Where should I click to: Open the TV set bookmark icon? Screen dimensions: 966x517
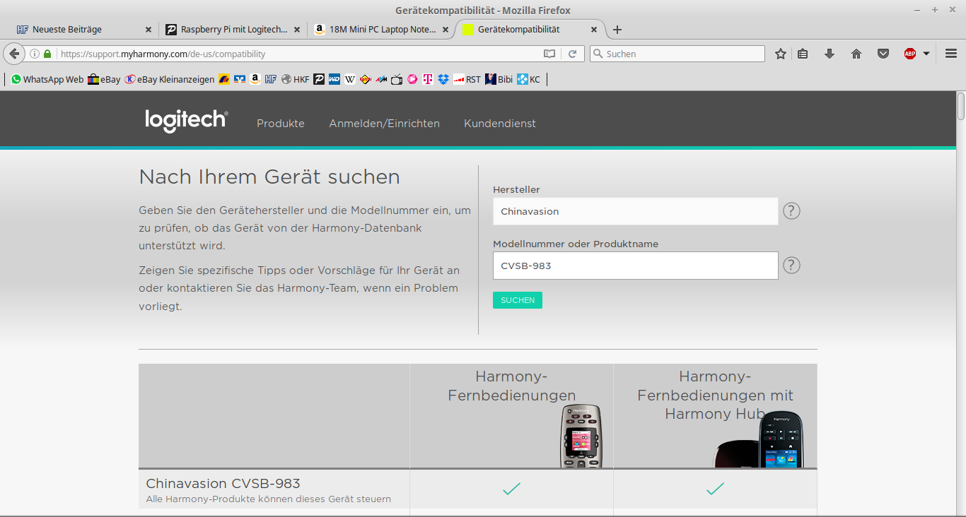397,80
